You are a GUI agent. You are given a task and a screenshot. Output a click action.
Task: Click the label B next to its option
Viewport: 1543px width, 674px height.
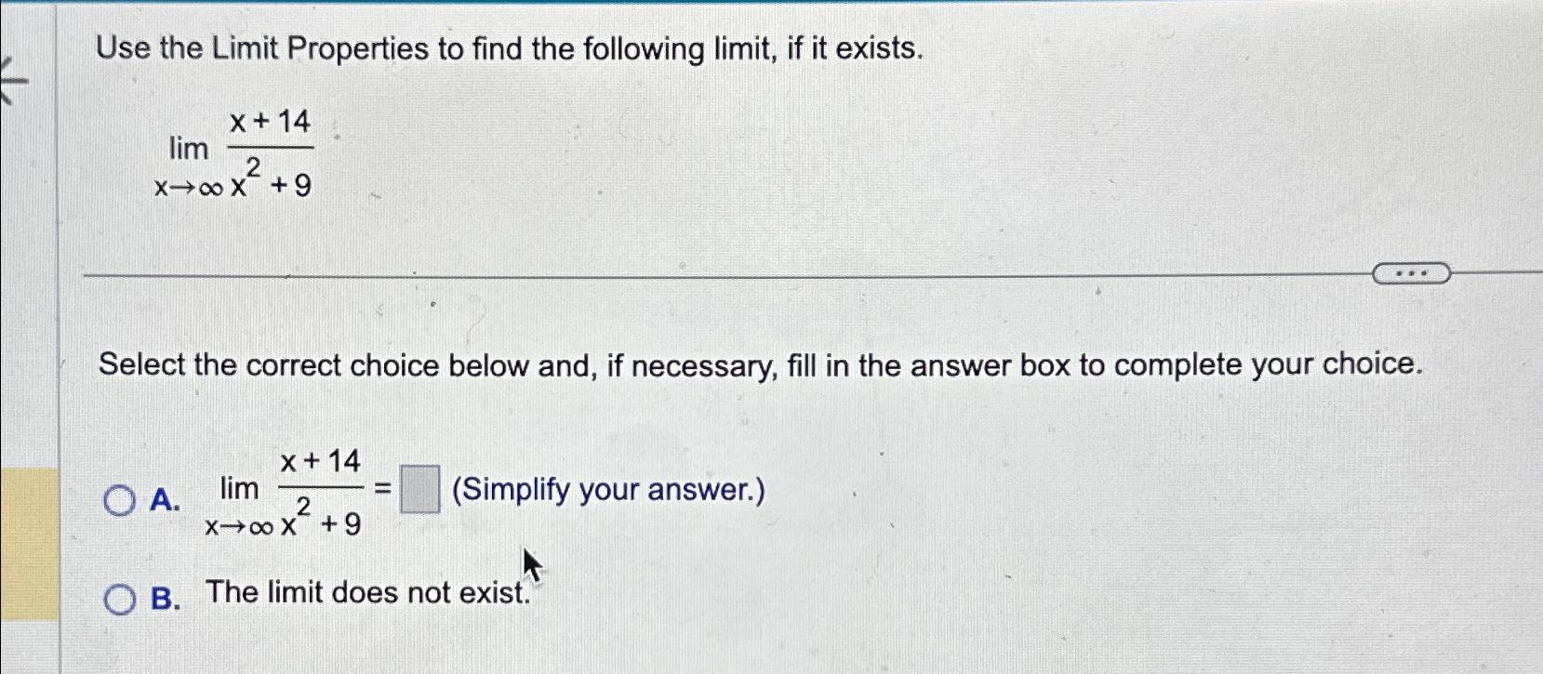[x=164, y=600]
